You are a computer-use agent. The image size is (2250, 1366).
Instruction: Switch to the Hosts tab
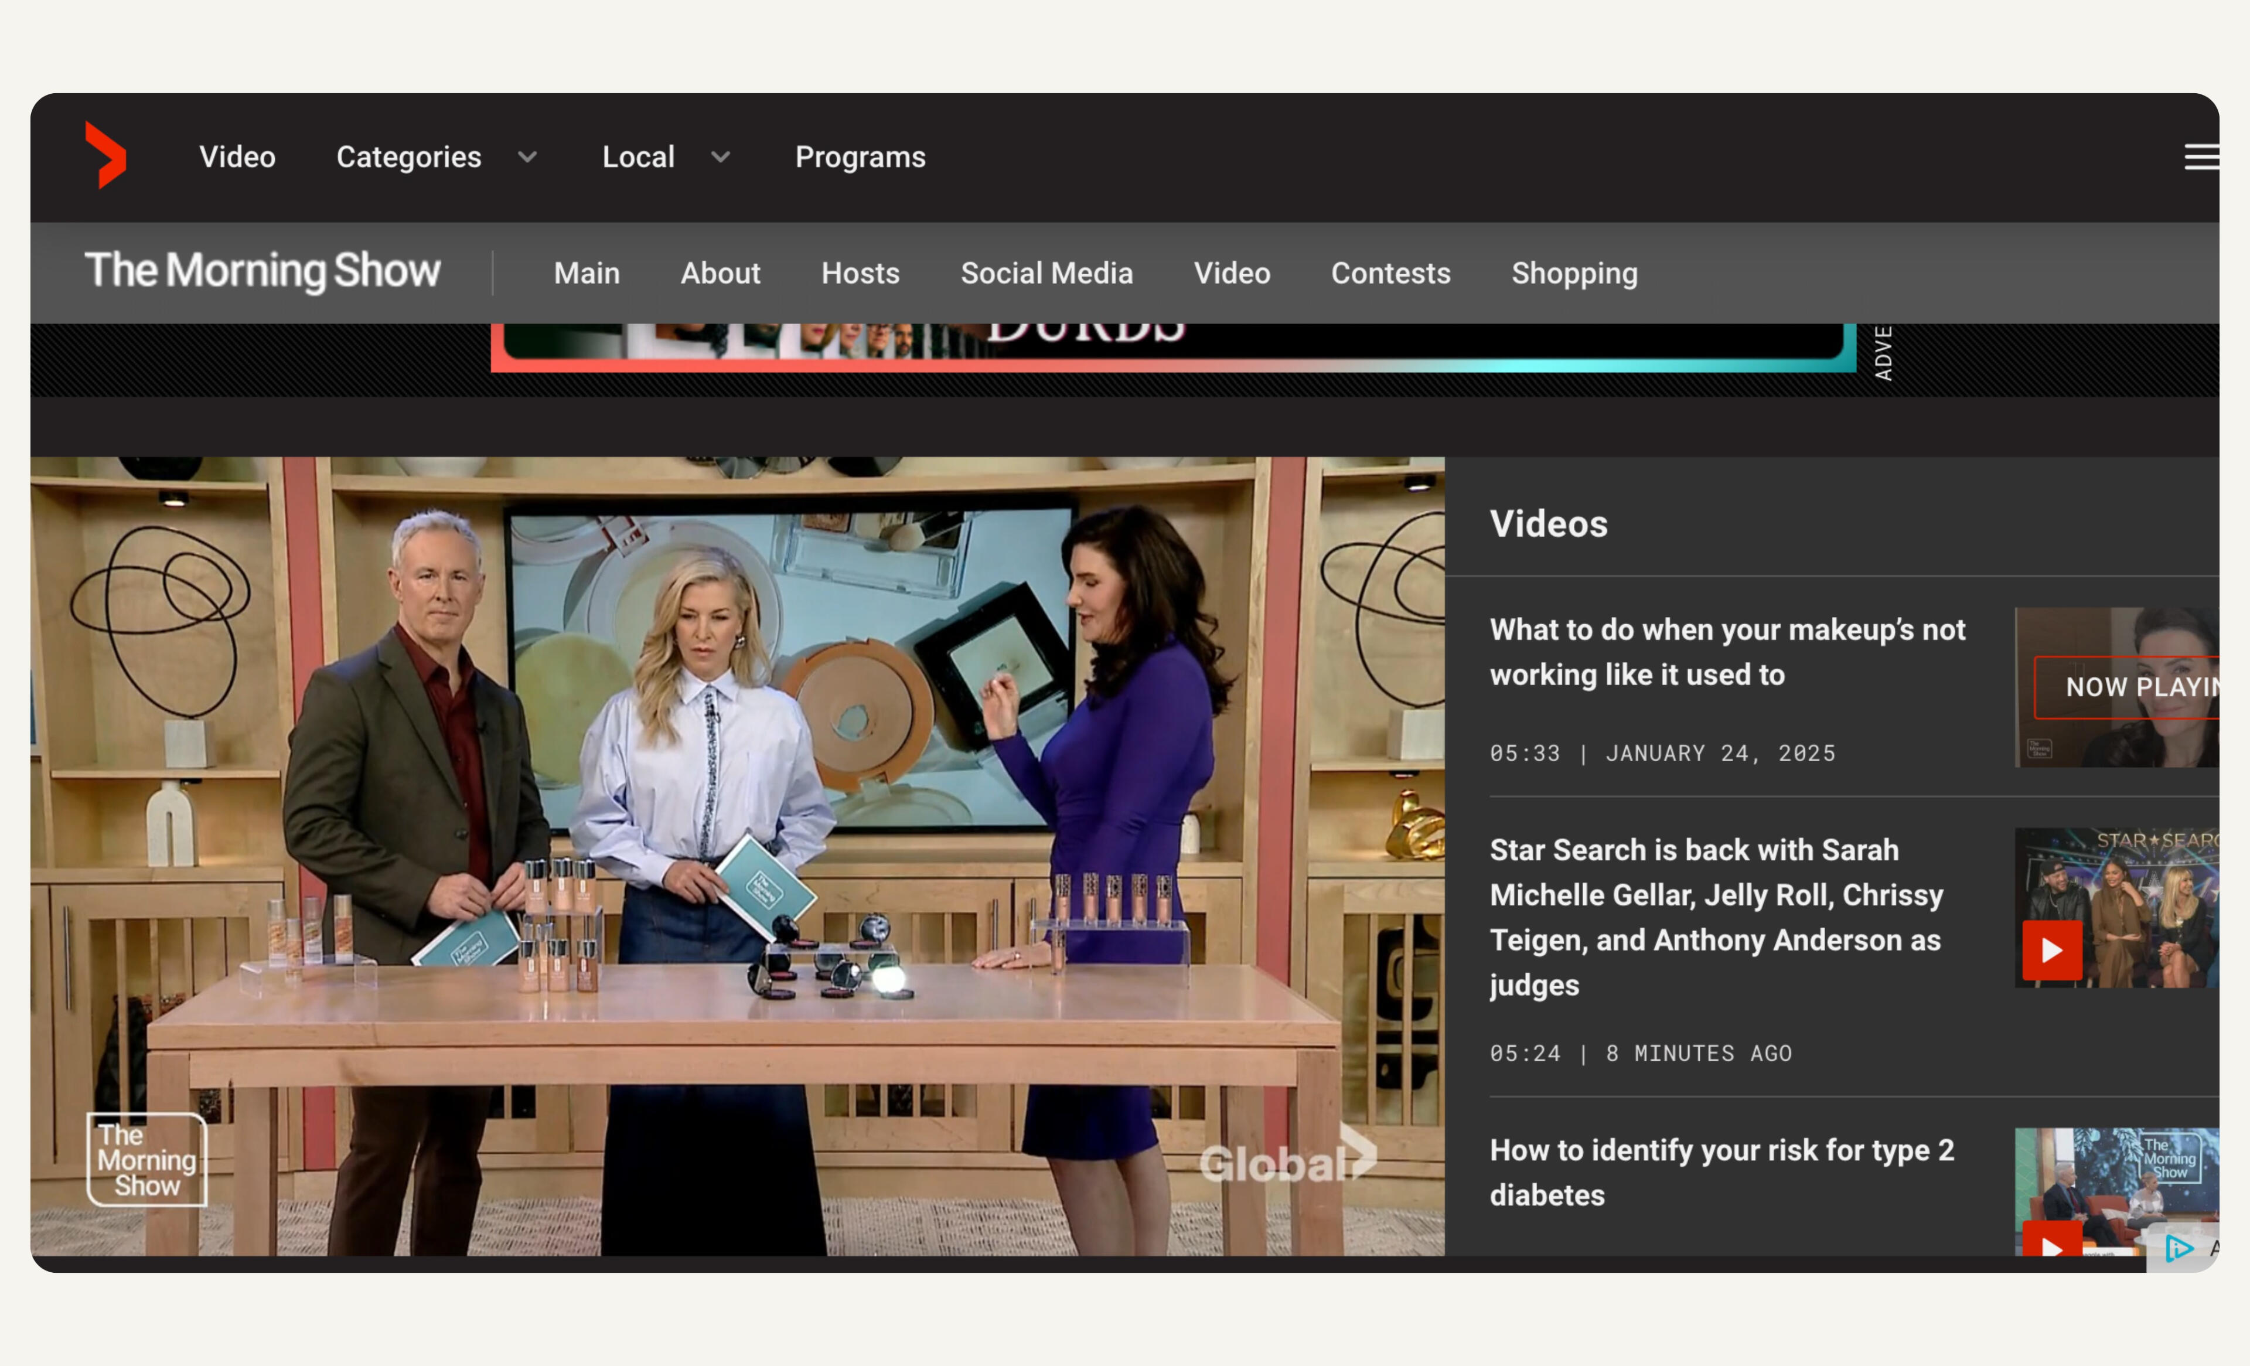click(x=860, y=273)
